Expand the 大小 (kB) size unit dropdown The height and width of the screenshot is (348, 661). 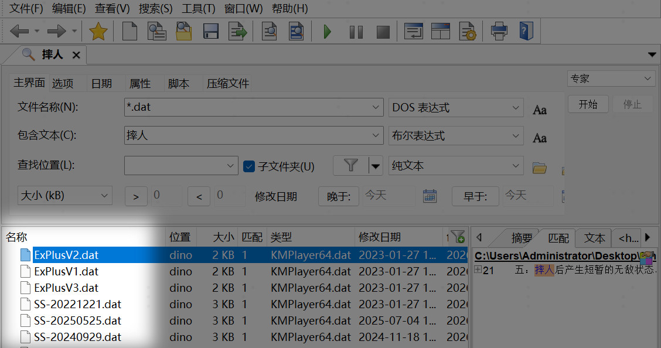(105, 196)
